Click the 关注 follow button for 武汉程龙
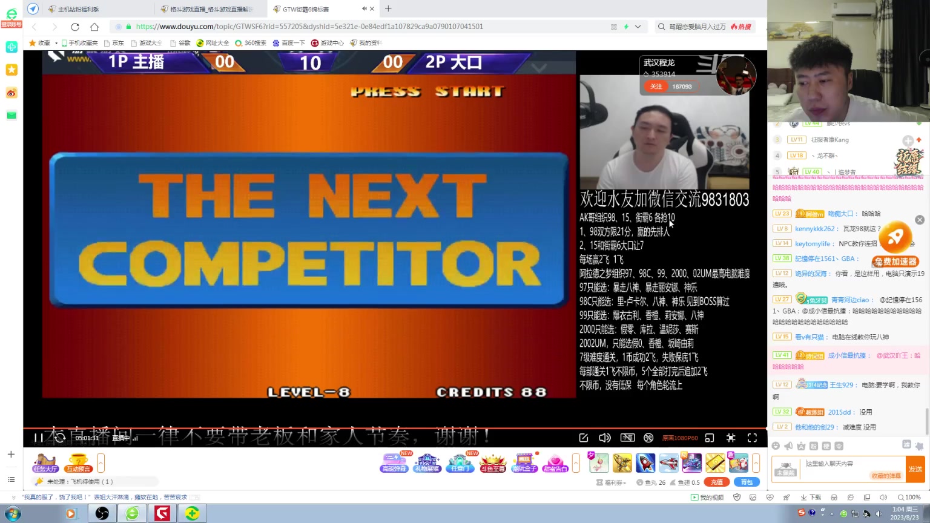The image size is (930, 523). [x=656, y=87]
